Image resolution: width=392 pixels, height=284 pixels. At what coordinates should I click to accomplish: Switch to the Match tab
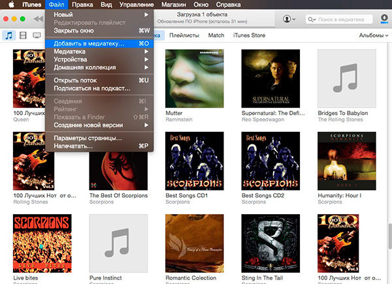pyautogui.click(x=216, y=35)
